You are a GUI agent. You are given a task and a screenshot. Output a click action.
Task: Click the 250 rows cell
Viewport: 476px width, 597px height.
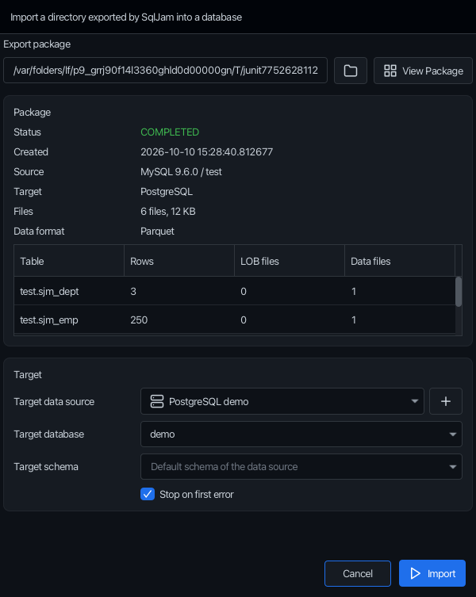click(179, 320)
